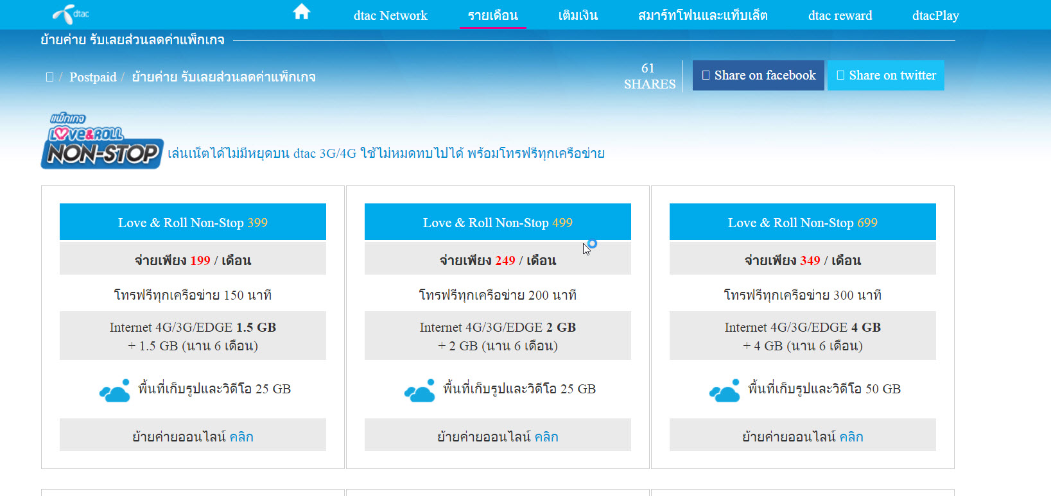Click the 300 นาที free calls text
1051x496 pixels.
pos(803,295)
